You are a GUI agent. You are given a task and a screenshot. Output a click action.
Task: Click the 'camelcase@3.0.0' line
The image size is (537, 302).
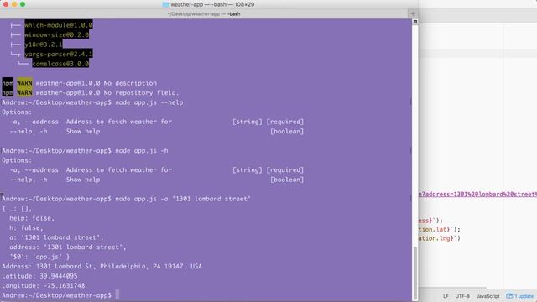tap(60, 64)
